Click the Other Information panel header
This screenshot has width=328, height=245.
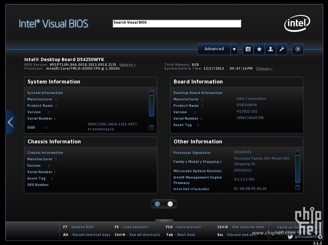click(237, 142)
